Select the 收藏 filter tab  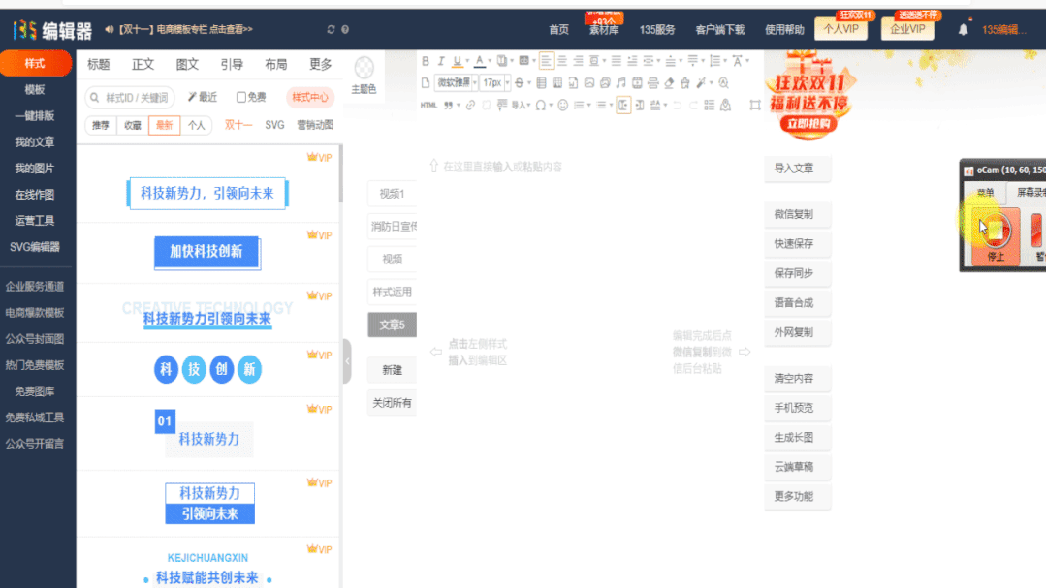(x=132, y=125)
